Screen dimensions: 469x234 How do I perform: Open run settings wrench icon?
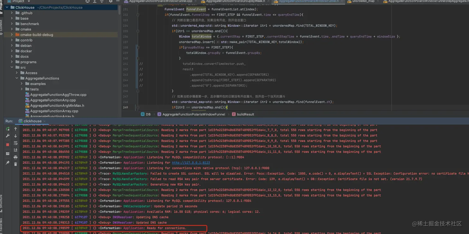pos(8,136)
